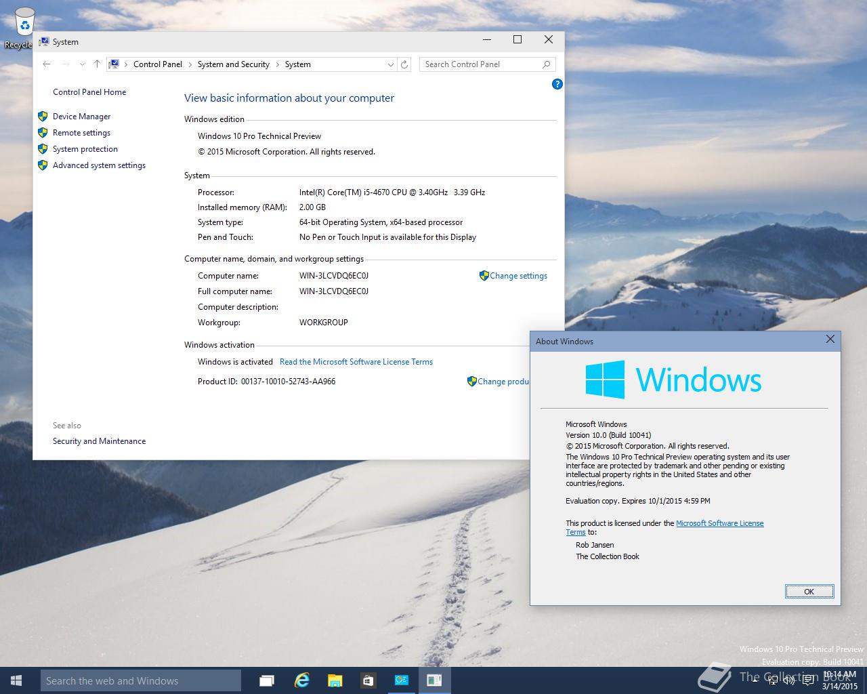Click the OK button in About Windows
This screenshot has width=867, height=694.
tap(809, 592)
